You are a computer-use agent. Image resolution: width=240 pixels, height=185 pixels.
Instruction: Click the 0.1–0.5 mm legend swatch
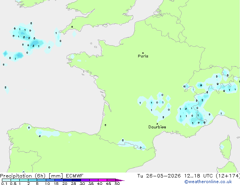click(6, 180)
